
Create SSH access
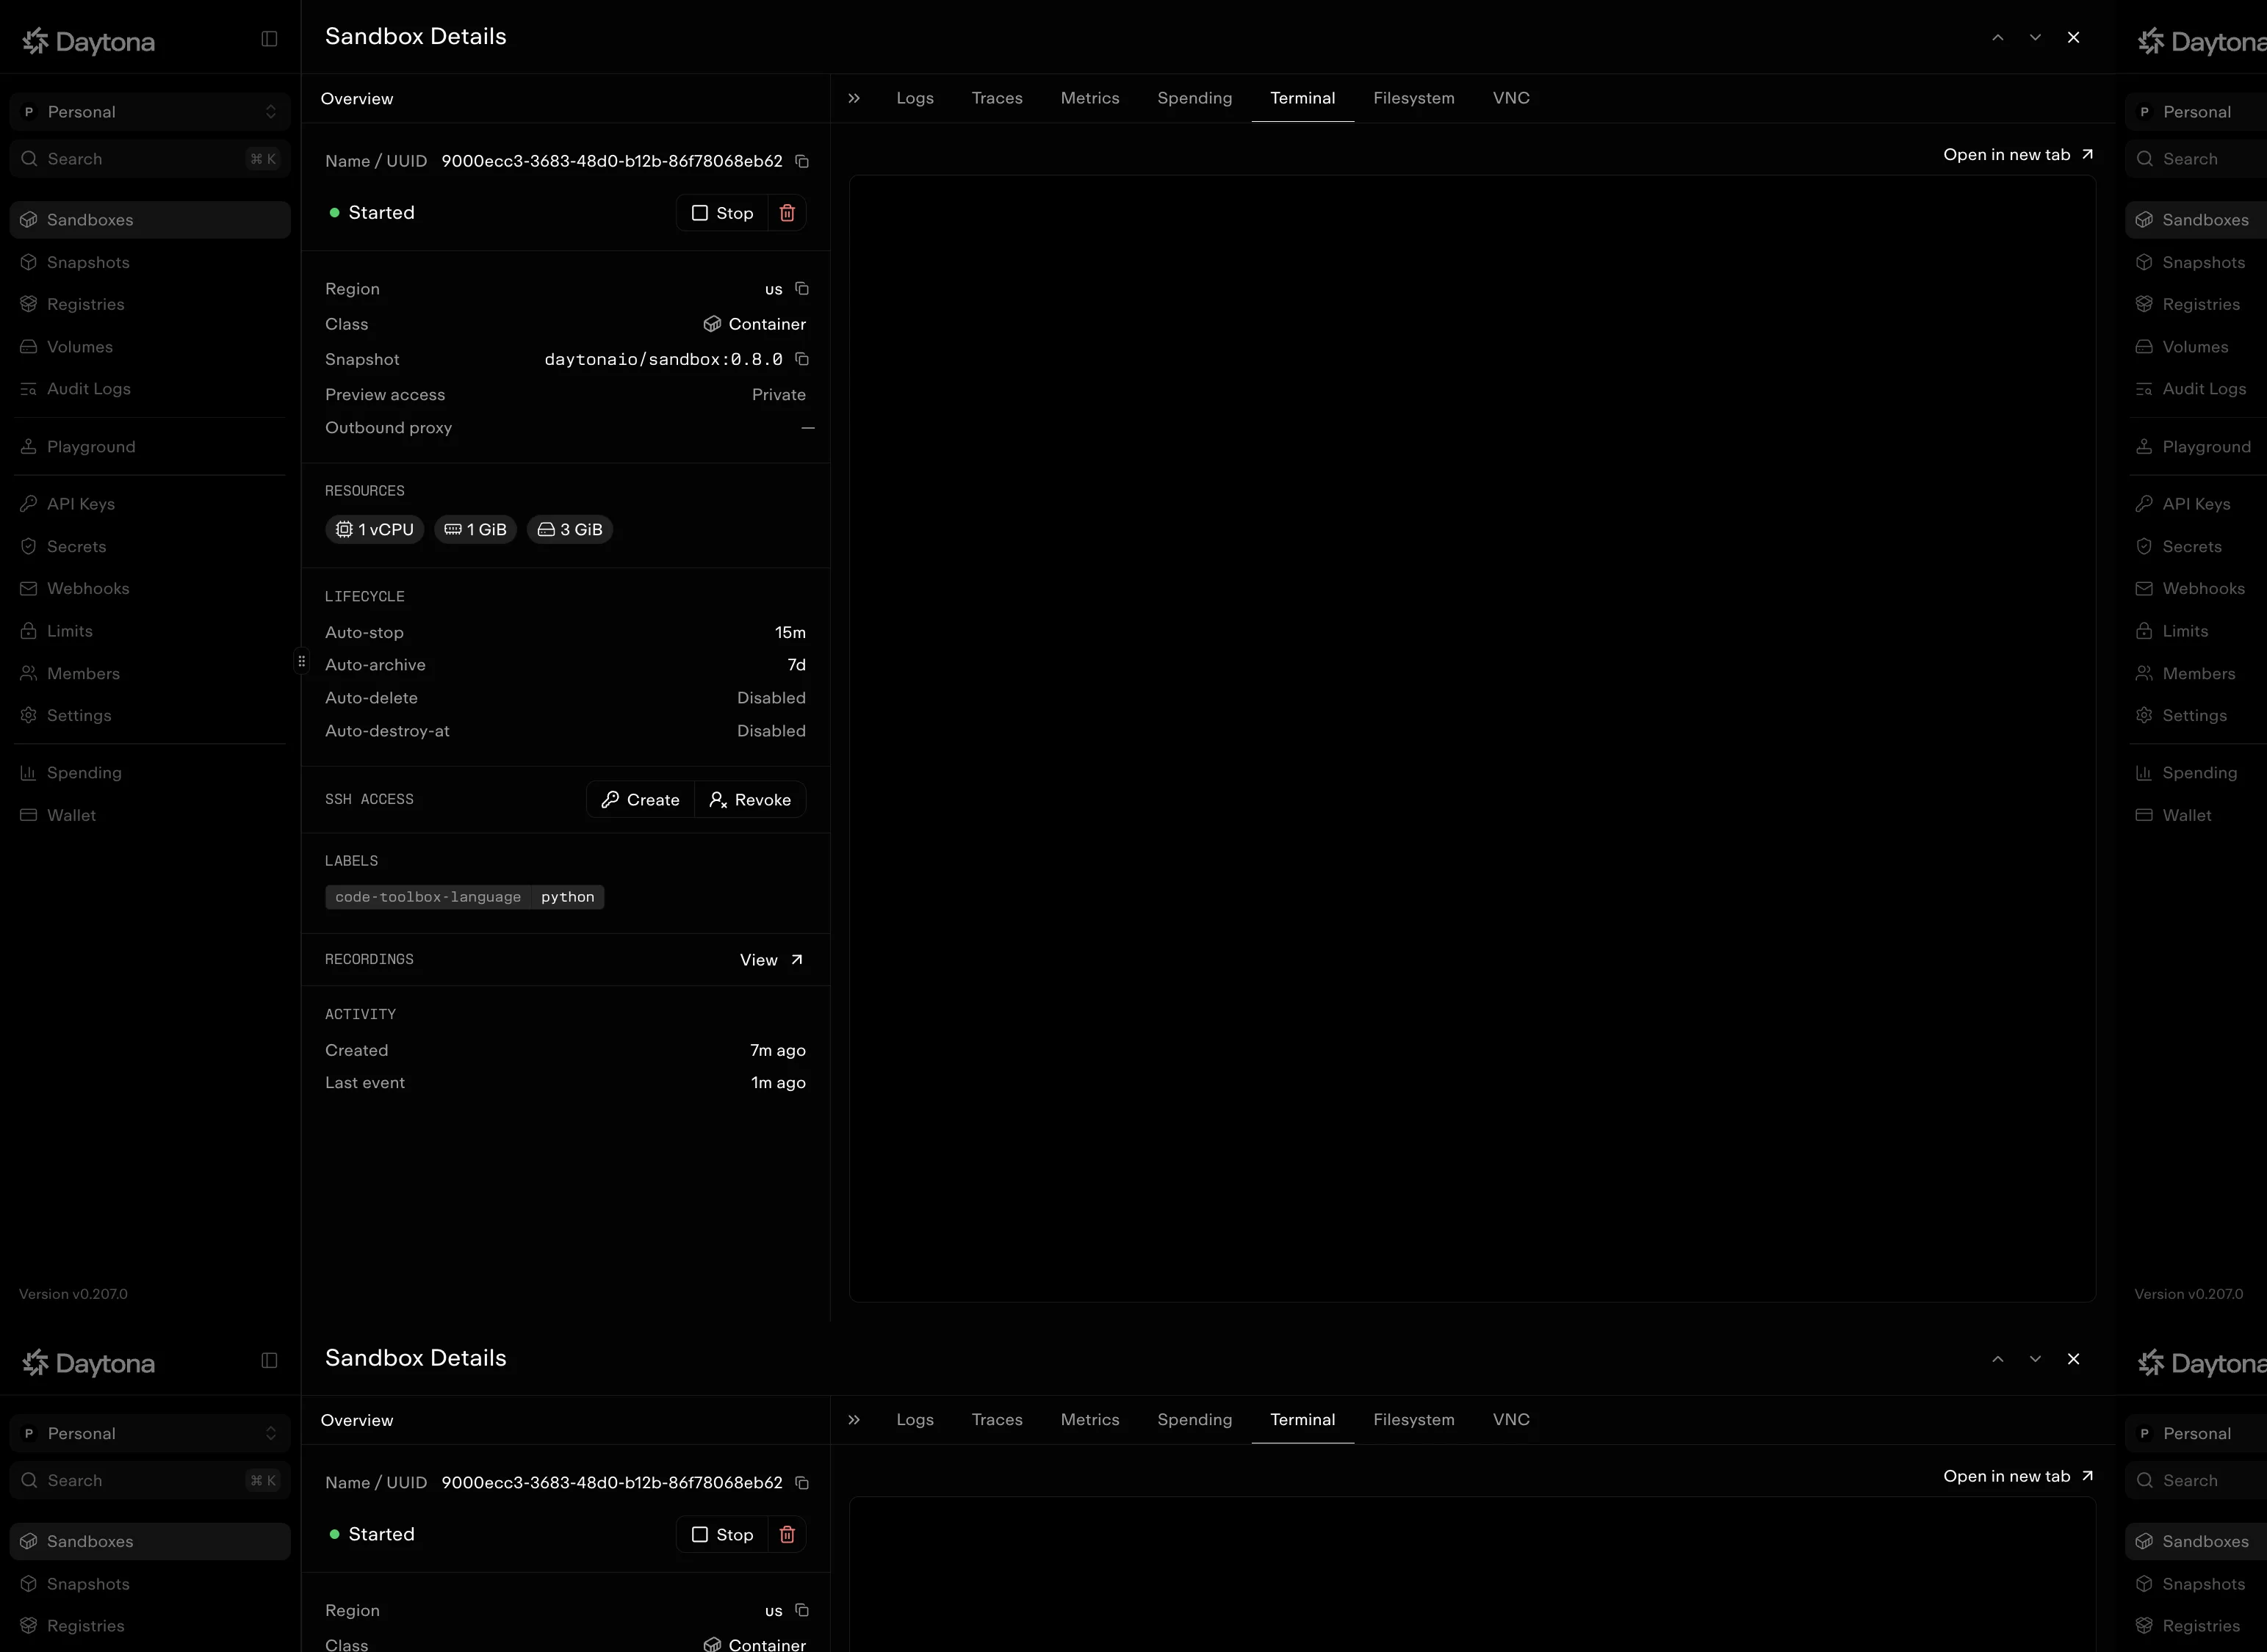(x=641, y=800)
